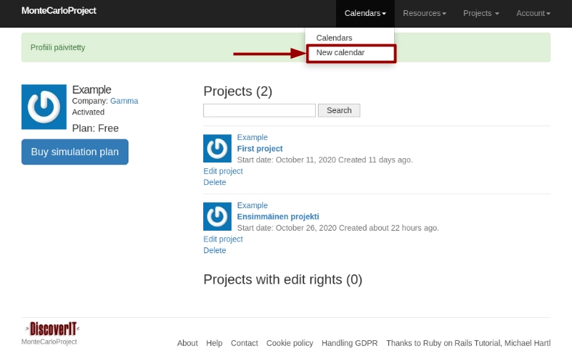Open the Account dropdown menu

[x=533, y=13]
